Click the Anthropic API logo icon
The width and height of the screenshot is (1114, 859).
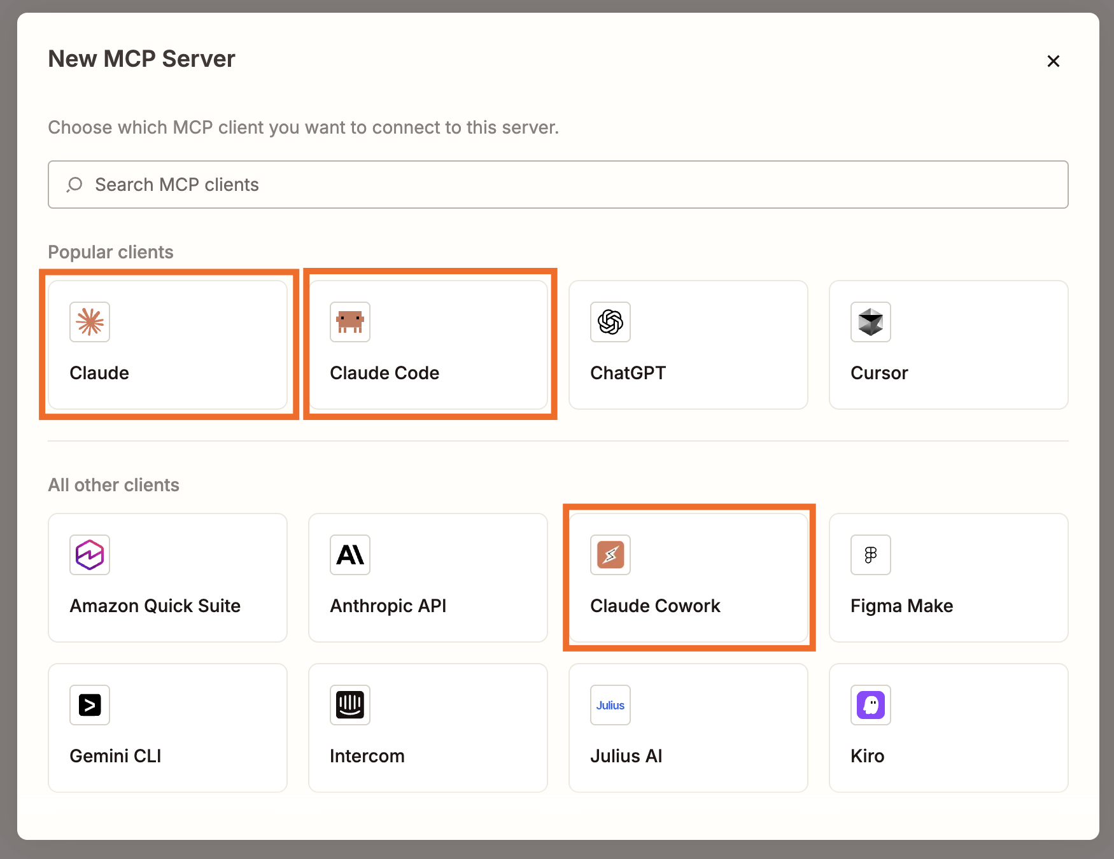tap(350, 555)
